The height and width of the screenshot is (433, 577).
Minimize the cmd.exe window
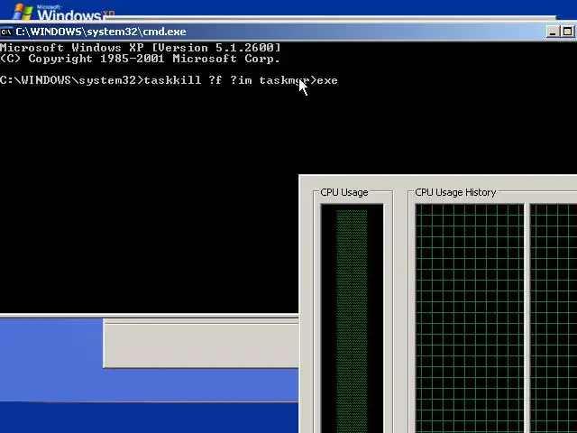click(552, 32)
